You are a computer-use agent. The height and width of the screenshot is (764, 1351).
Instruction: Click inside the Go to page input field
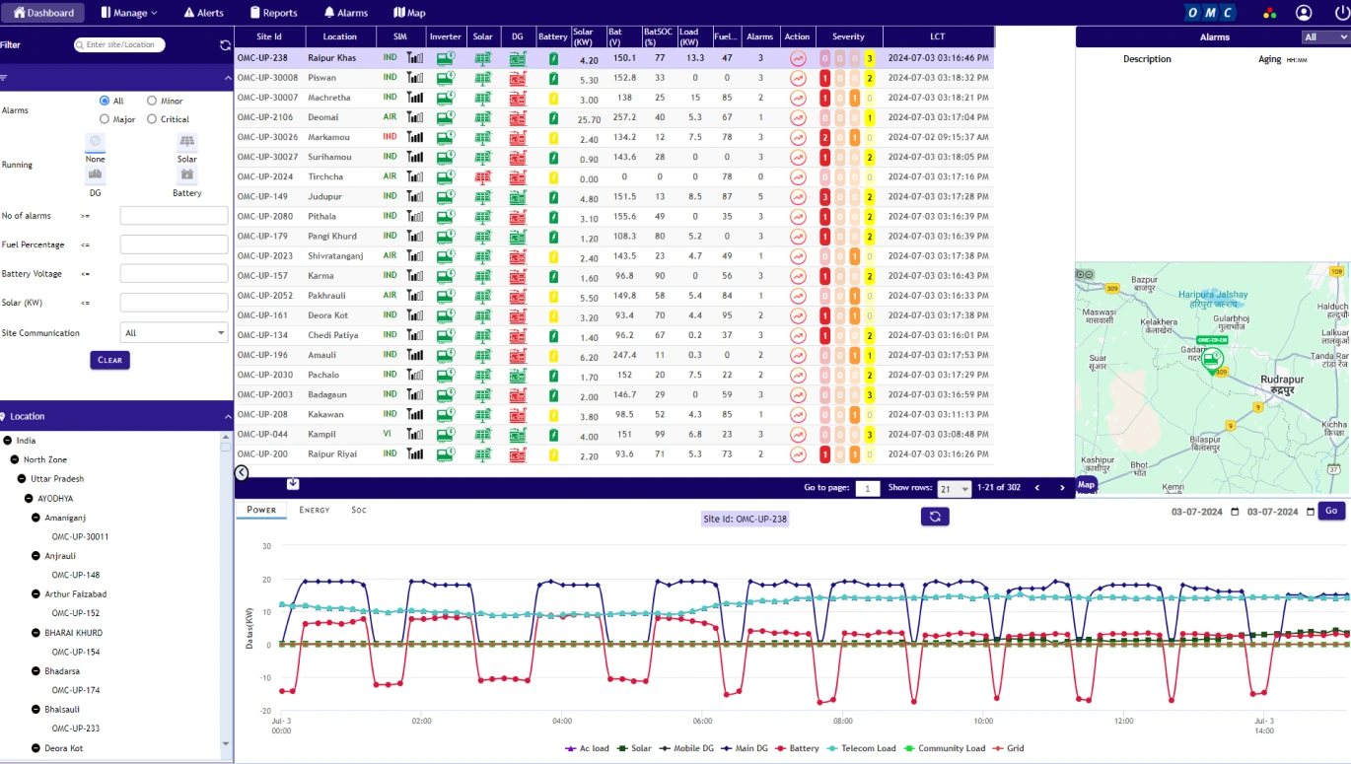867,487
